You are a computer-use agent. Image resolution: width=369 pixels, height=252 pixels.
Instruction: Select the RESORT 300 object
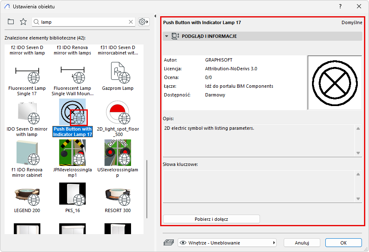(x=118, y=198)
